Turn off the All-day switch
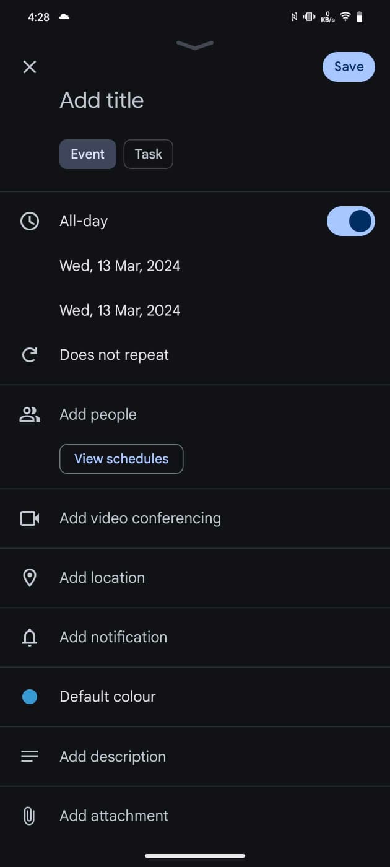390x867 pixels. [350, 221]
